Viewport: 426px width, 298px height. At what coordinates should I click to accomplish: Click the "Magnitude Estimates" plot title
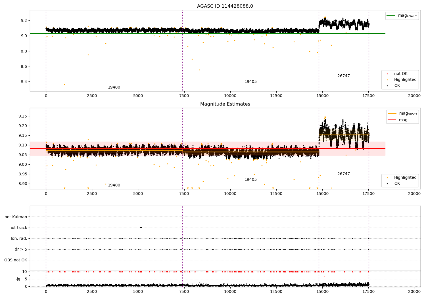click(x=225, y=104)
